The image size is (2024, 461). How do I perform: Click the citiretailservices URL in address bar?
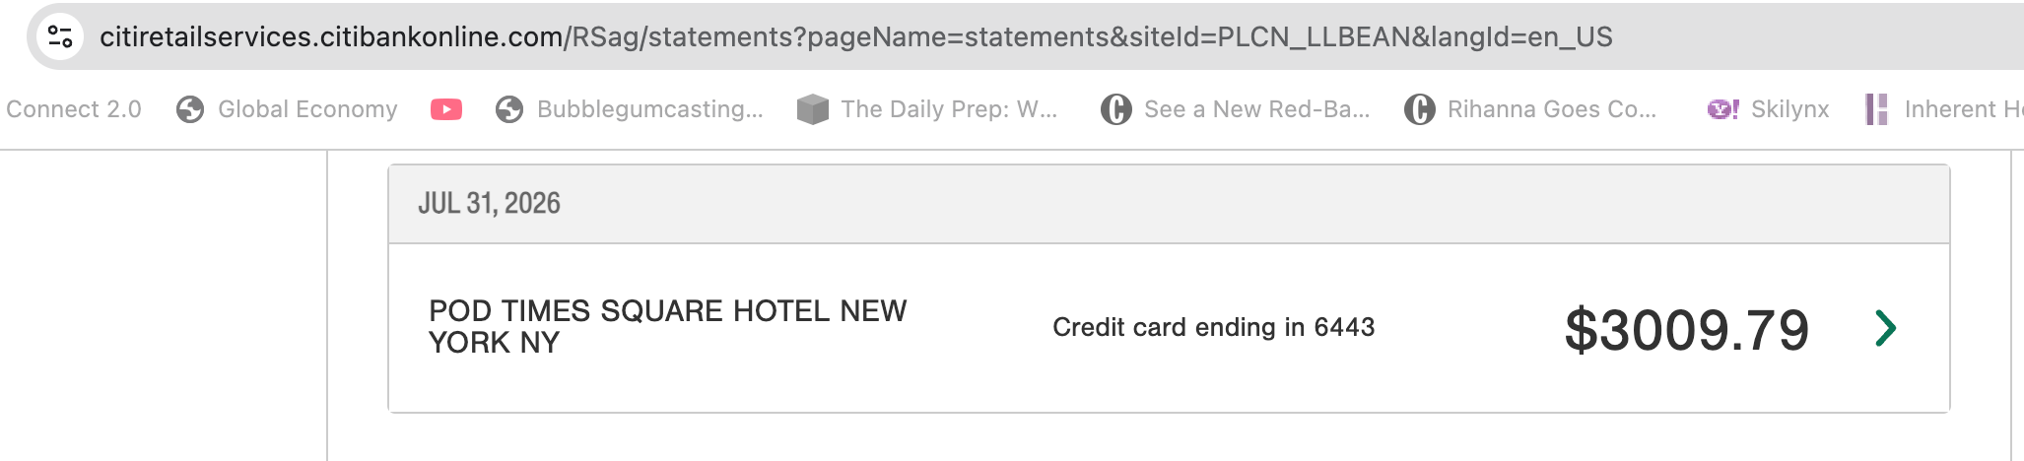855,36
